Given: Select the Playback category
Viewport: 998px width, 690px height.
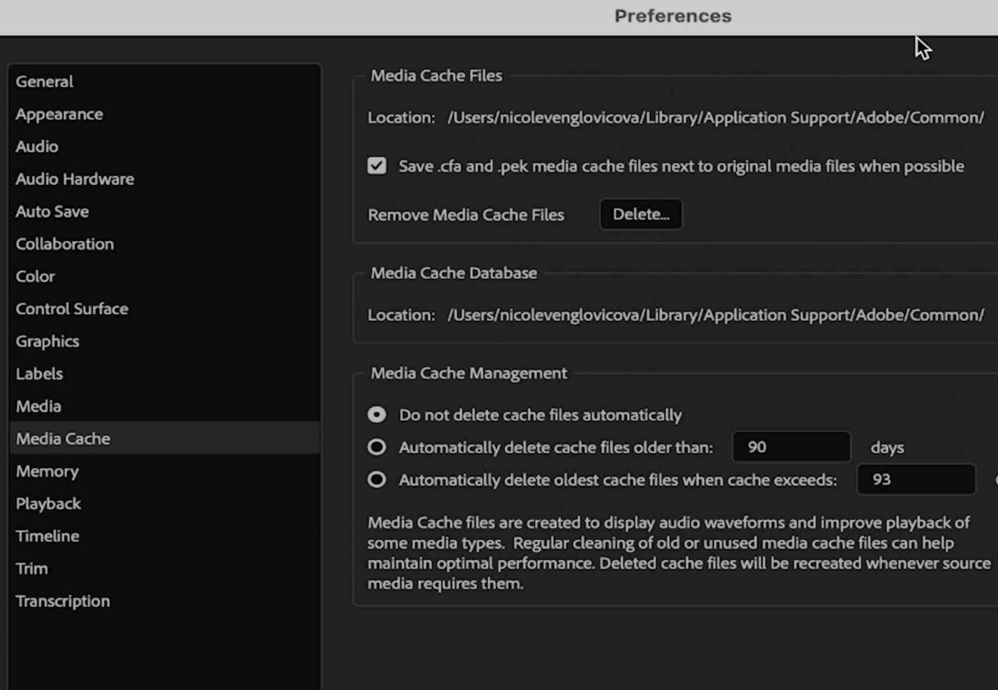Looking at the screenshot, I should click(x=47, y=504).
